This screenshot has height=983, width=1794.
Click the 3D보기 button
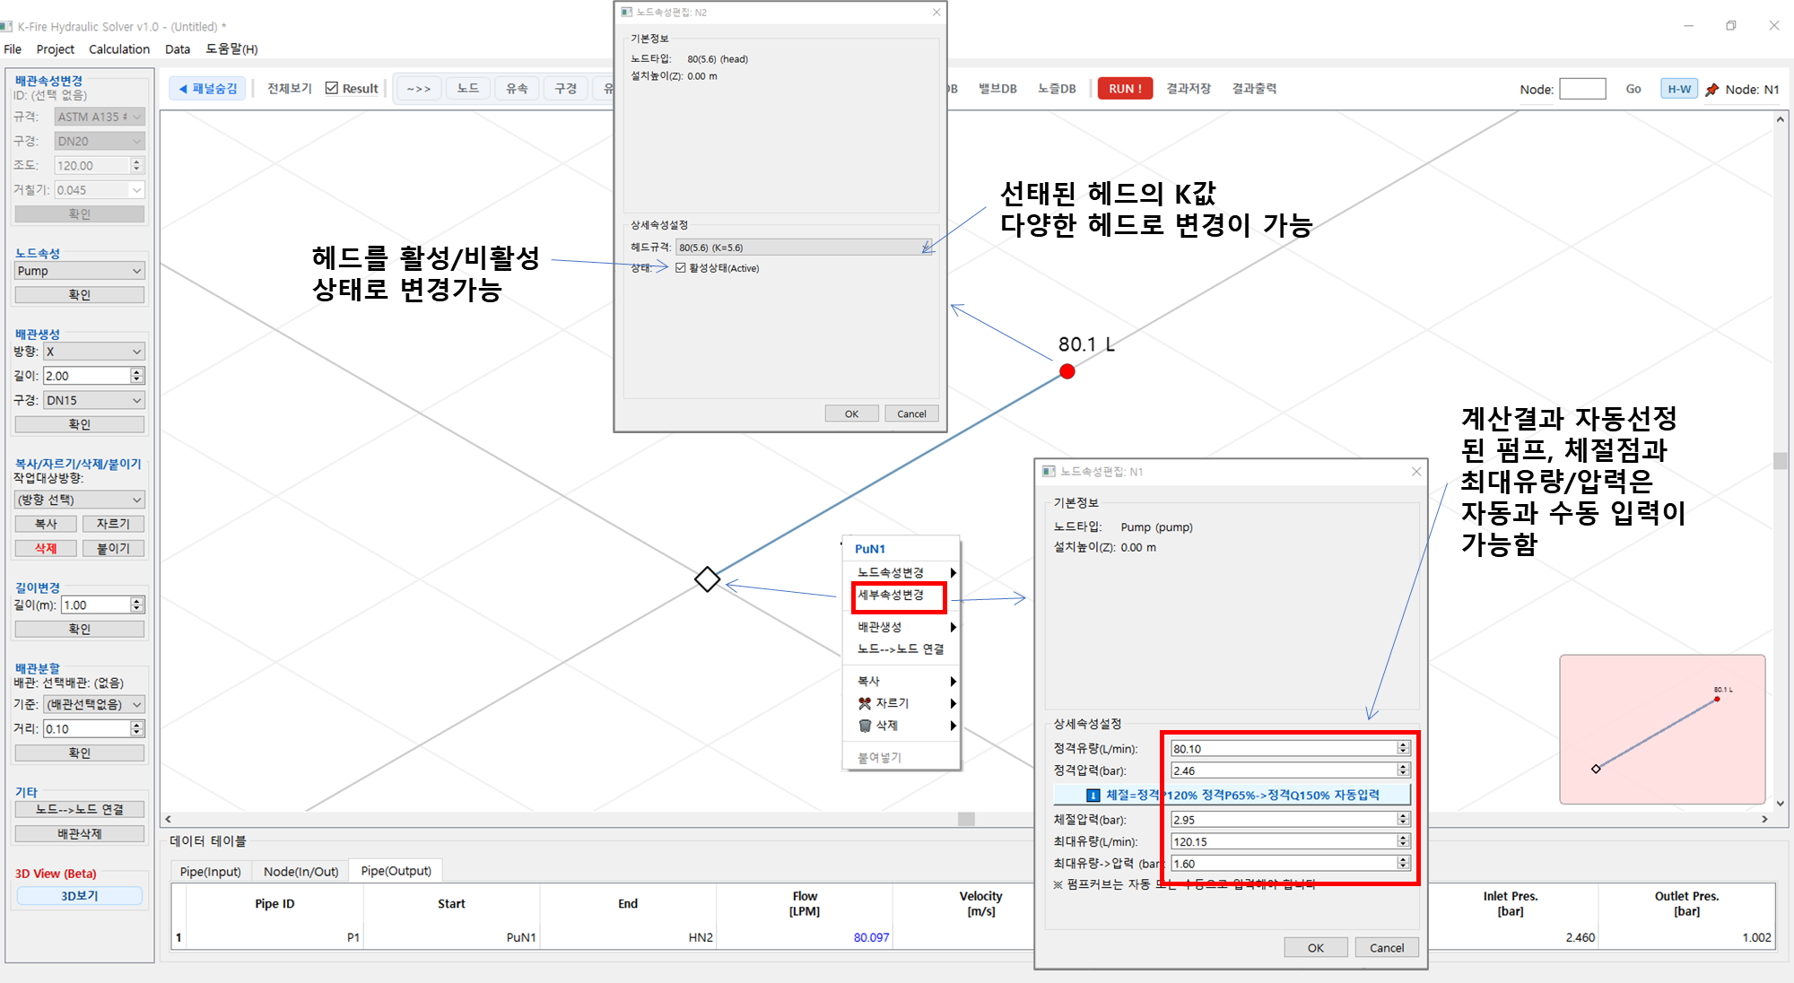pos(79,896)
